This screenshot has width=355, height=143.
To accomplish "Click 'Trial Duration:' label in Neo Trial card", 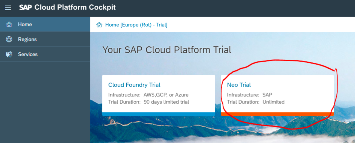I will click(243, 102).
